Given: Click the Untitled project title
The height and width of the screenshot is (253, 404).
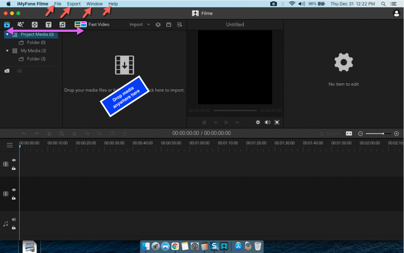Looking at the screenshot, I should coord(235,25).
